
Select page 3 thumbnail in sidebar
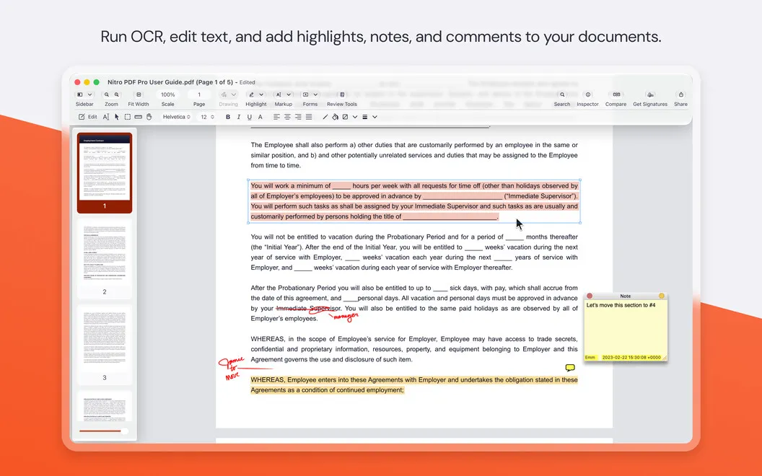click(105, 344)
